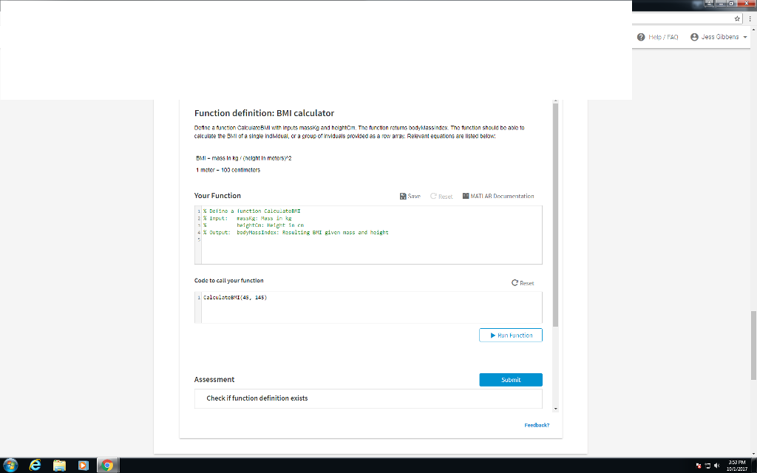Open File Explorer from the taskbar
The width and height of the screenshot is (757, 473).
click(x=59, y=466)
